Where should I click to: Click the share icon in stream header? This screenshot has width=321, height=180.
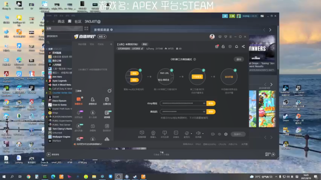tap(243, 46)
